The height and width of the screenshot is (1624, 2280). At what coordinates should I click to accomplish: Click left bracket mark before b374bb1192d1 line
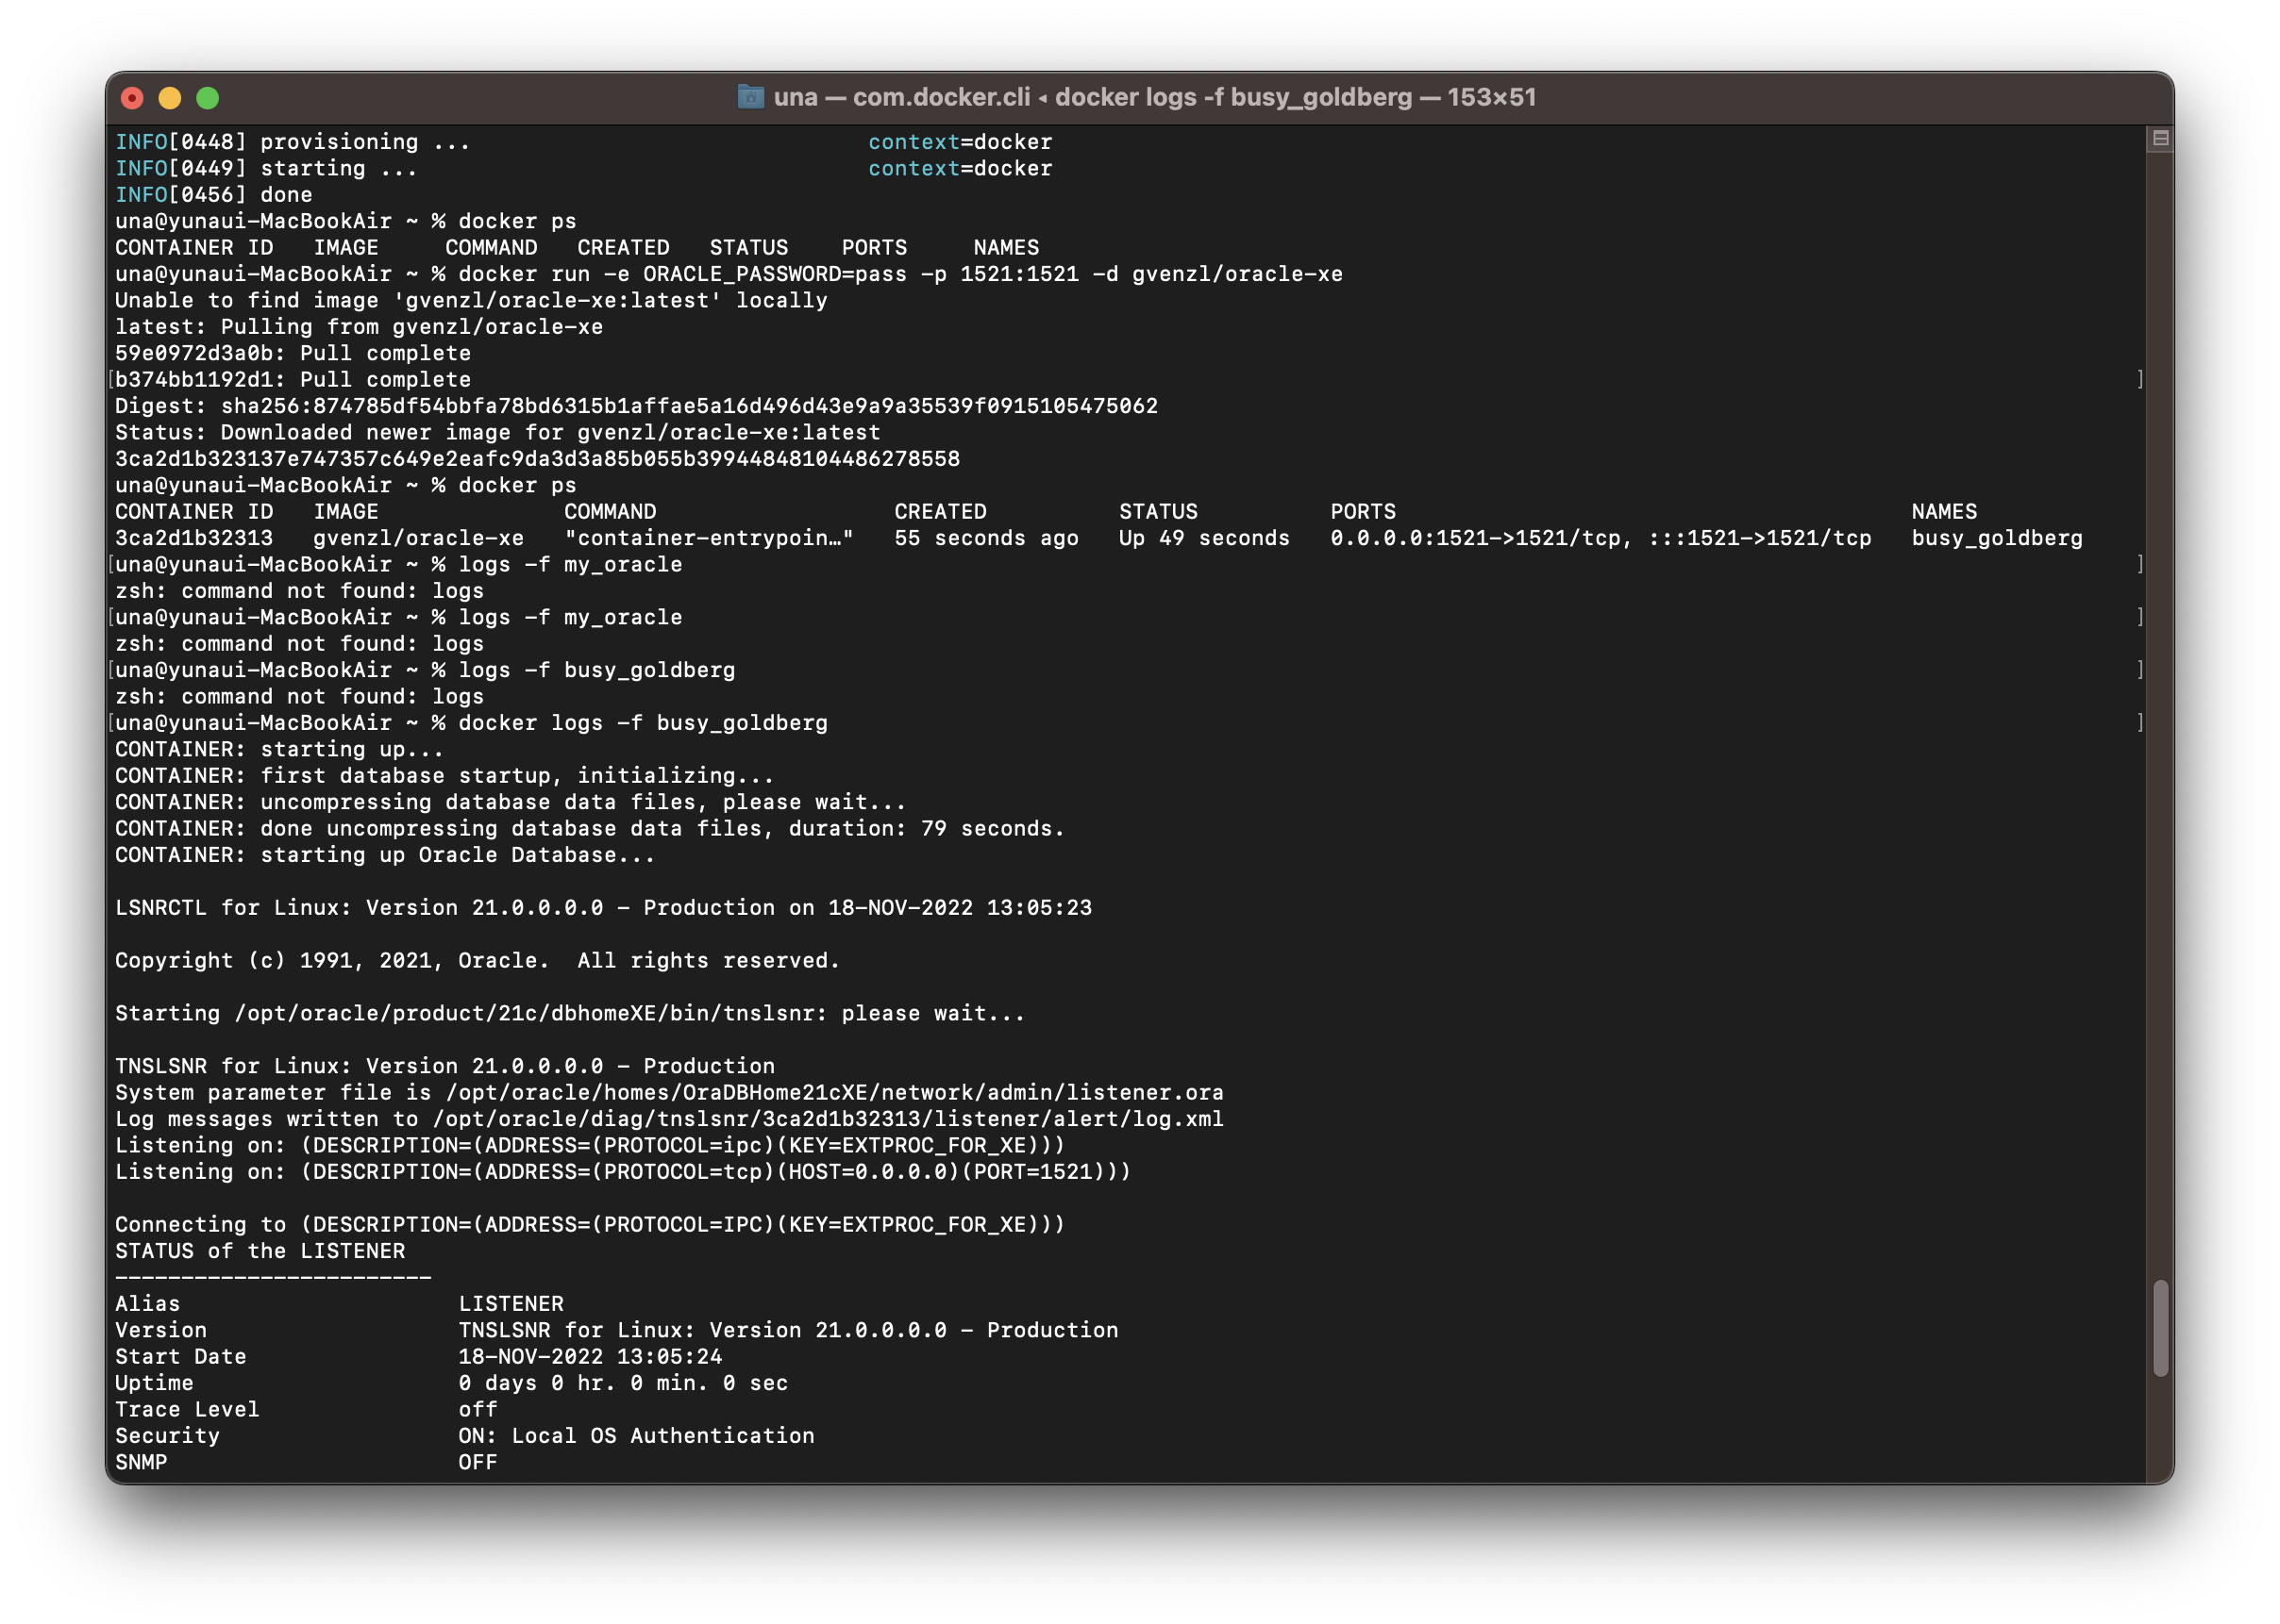[x=111, y=380]
